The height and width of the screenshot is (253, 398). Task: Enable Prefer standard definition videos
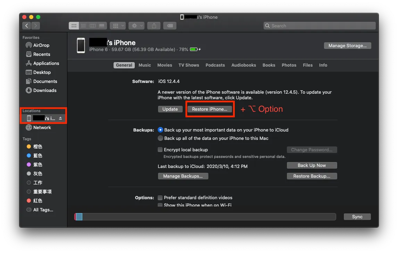tap(160, 197)
